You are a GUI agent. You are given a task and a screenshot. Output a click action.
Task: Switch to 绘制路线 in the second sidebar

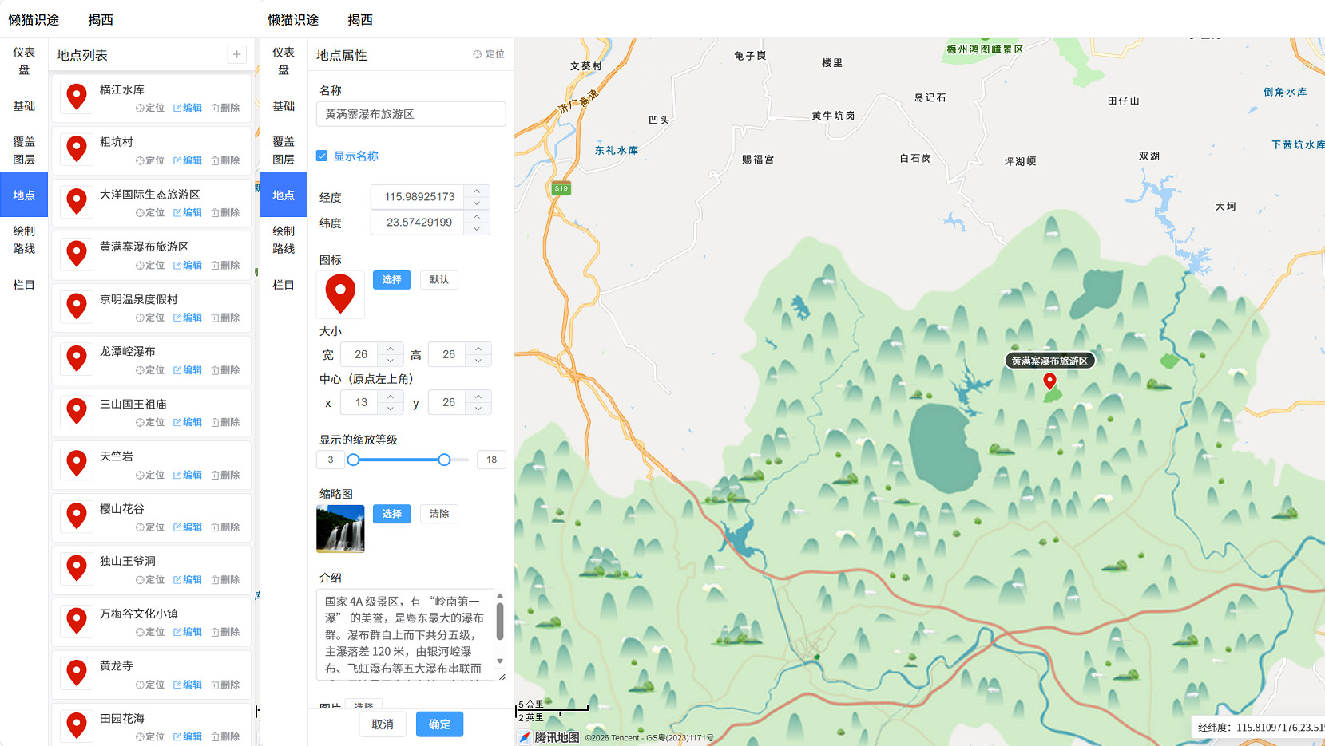click(284, 239)
